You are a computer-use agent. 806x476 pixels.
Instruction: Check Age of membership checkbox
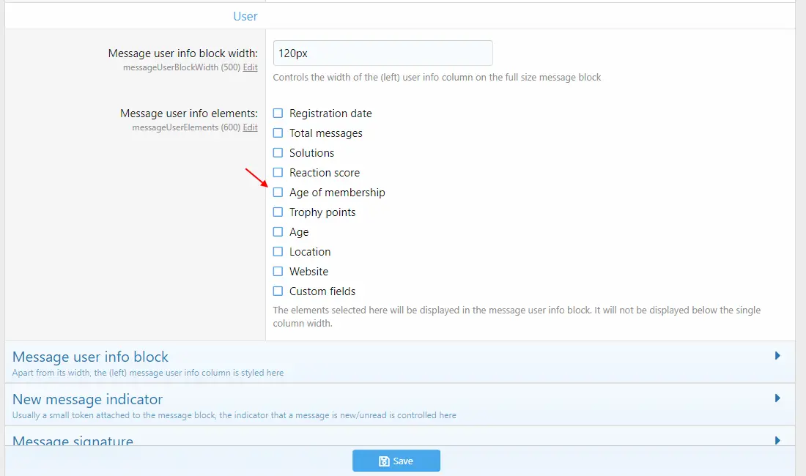point(278,192)
